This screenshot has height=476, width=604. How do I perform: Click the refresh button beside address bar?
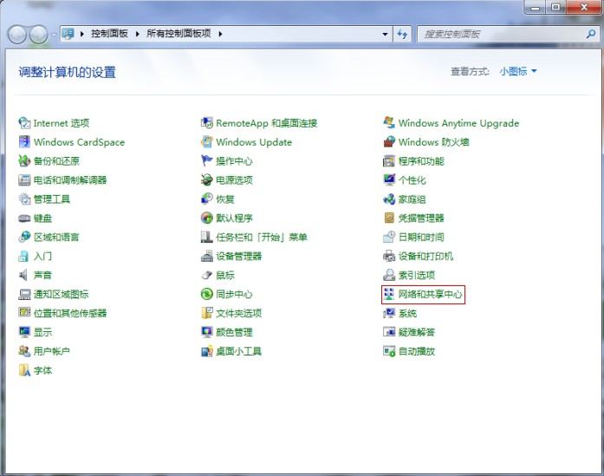pyautogui.click(x=403, y=35)
